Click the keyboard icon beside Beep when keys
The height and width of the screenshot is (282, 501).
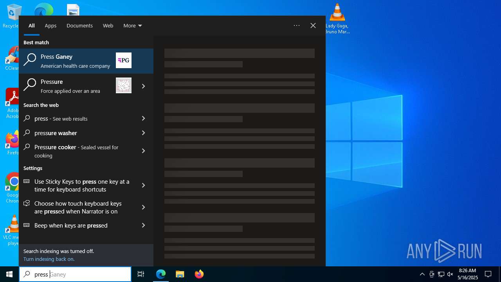point(27,225)
